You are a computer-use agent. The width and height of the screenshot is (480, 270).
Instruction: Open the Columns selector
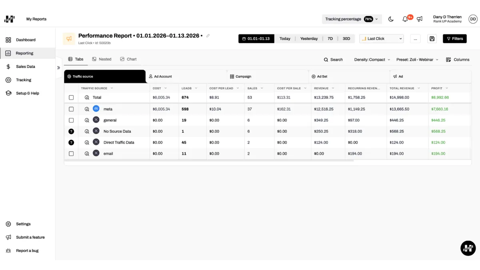click(x=458, y=60)
